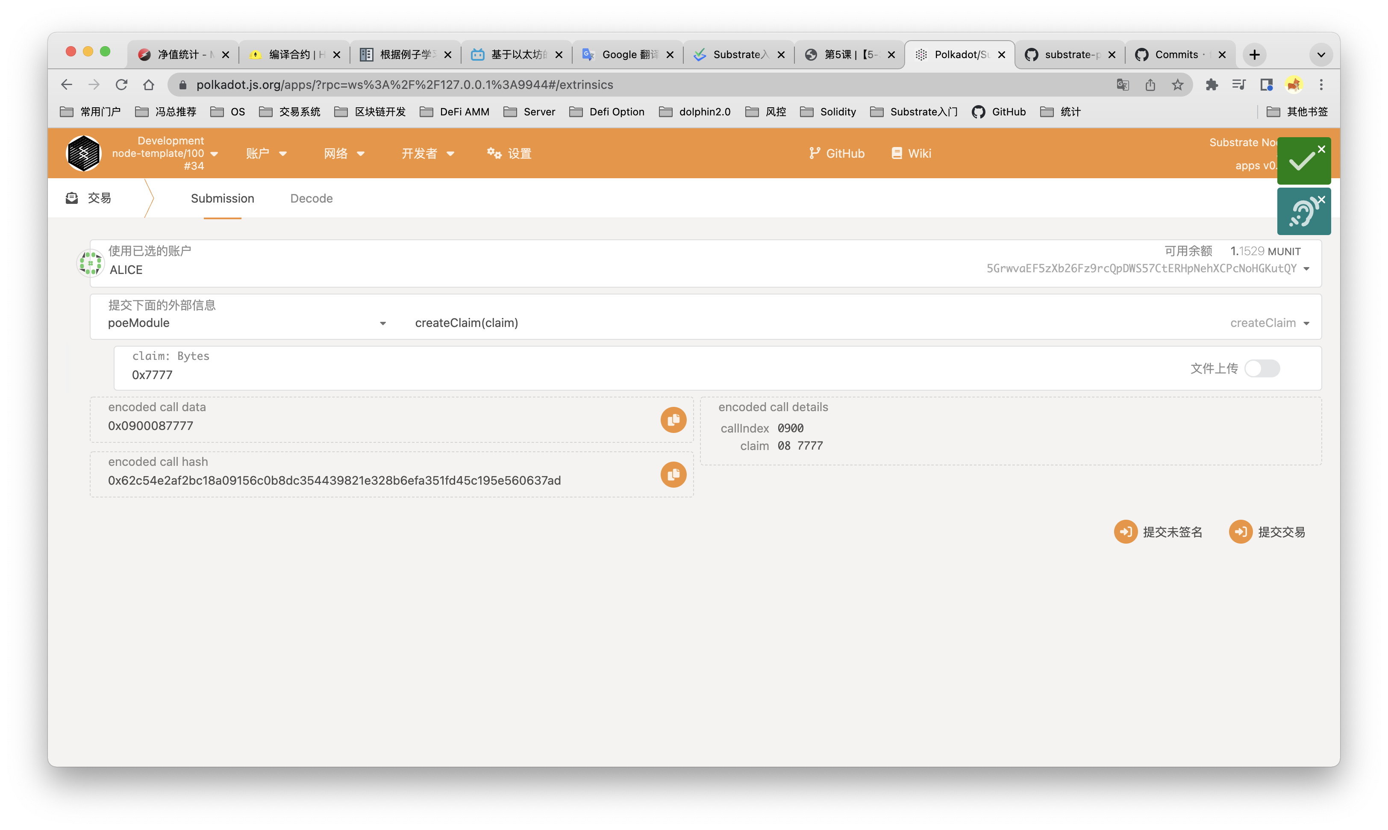Open the createClaim method dropdown

point(1306,323)
